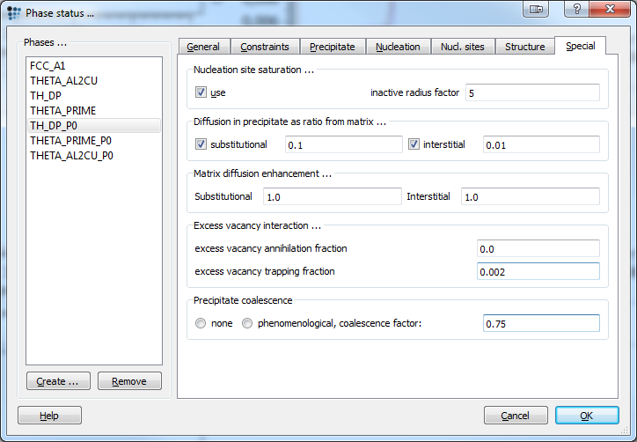
Task: Focus the excess vacancy trapping fraction field
Action: click(x=538, y=271)
